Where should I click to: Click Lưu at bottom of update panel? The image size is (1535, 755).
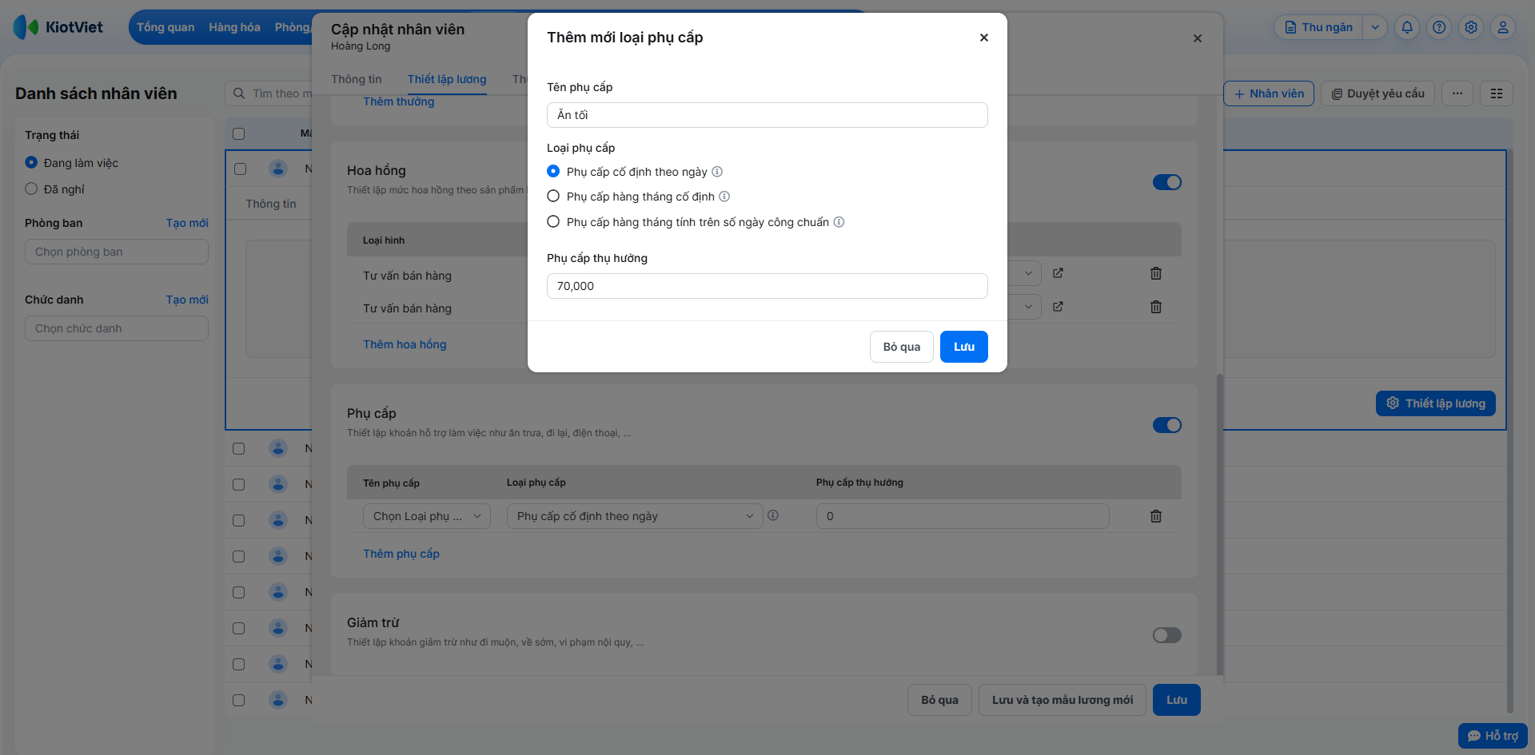coord(1177,700)
